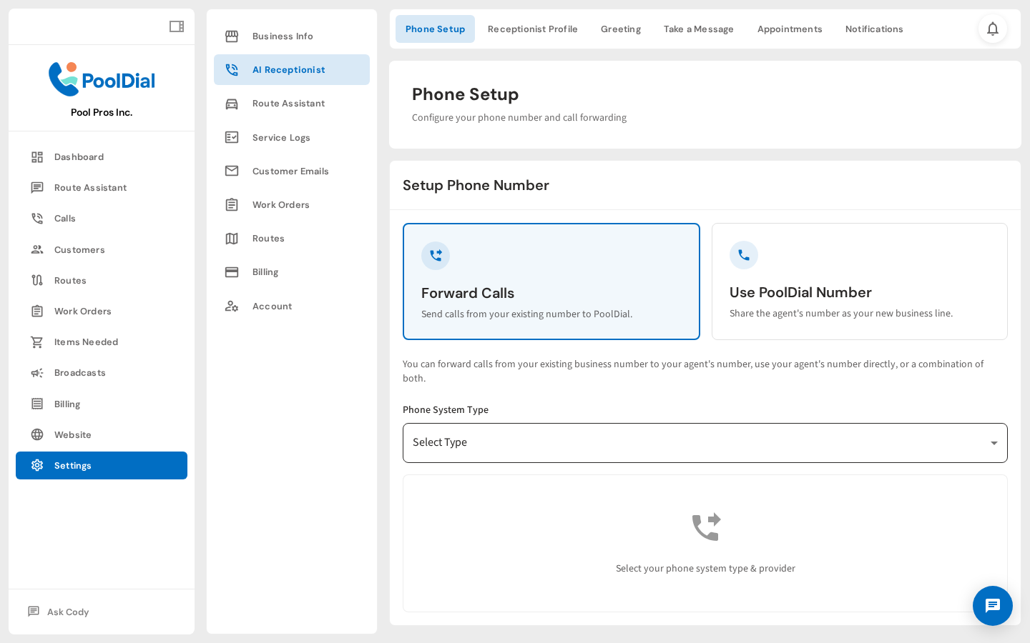Click the Ask Cody assistant icon
The height and width of the screenshot is (643, 1030).
33,612
